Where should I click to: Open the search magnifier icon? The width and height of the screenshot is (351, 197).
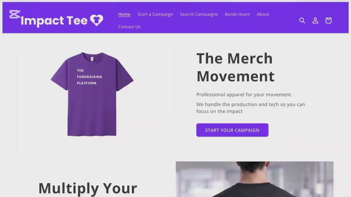point(302,21)
